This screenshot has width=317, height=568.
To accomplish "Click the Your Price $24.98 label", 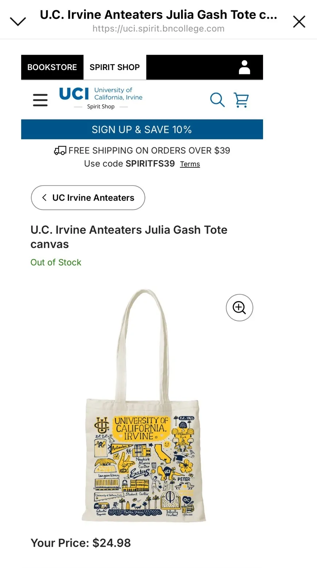I will (x=81, y=543).
